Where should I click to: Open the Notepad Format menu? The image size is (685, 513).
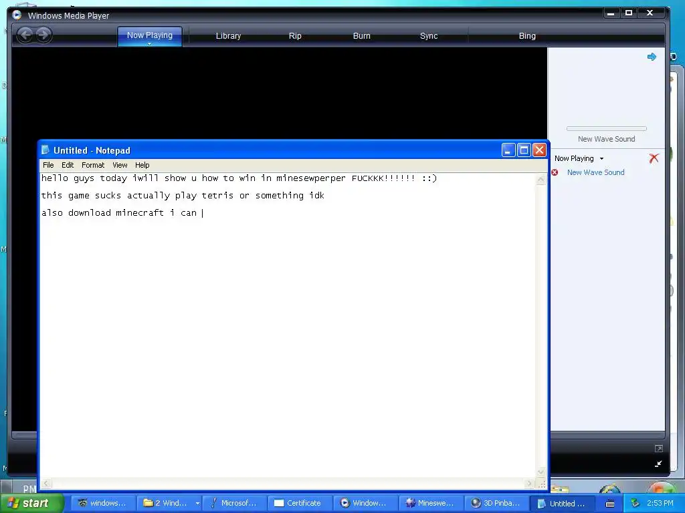(92, 165)
